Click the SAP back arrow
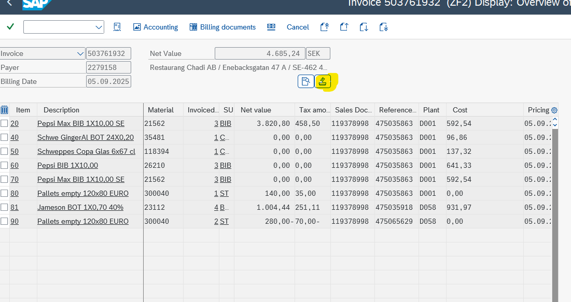The image size is (571, 302). pyautogui.click(x=9, y=4)
